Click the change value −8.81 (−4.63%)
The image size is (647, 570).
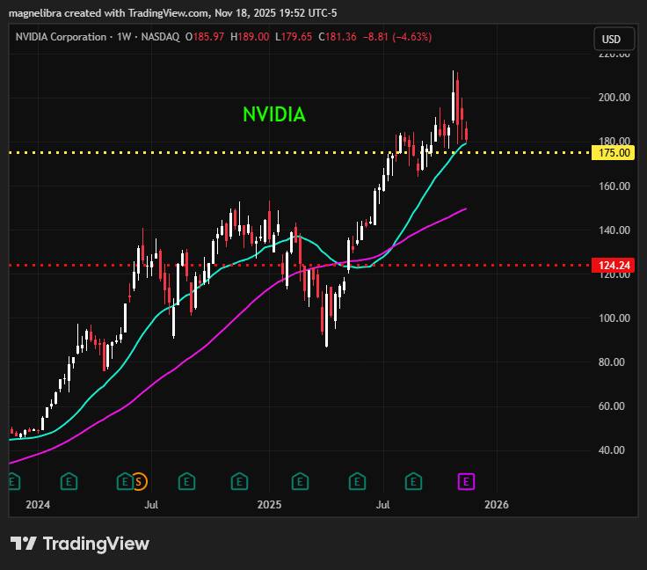pyautogui.click(x=397, y=37)
